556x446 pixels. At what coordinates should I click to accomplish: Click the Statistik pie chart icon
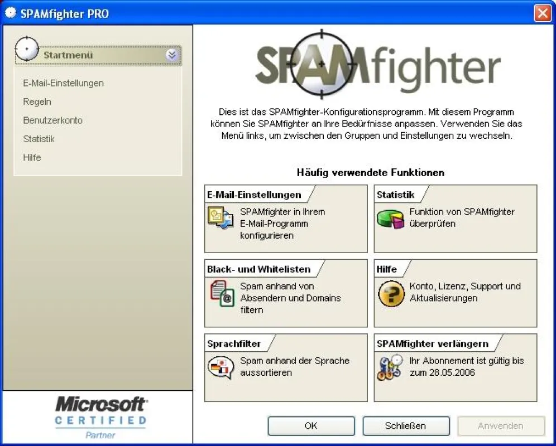[x=390, y=219]
